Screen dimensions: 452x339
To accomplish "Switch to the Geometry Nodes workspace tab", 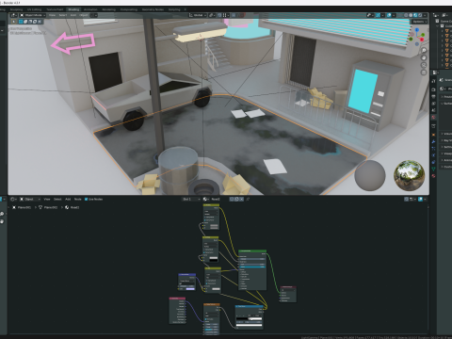I will pos(153,9).
